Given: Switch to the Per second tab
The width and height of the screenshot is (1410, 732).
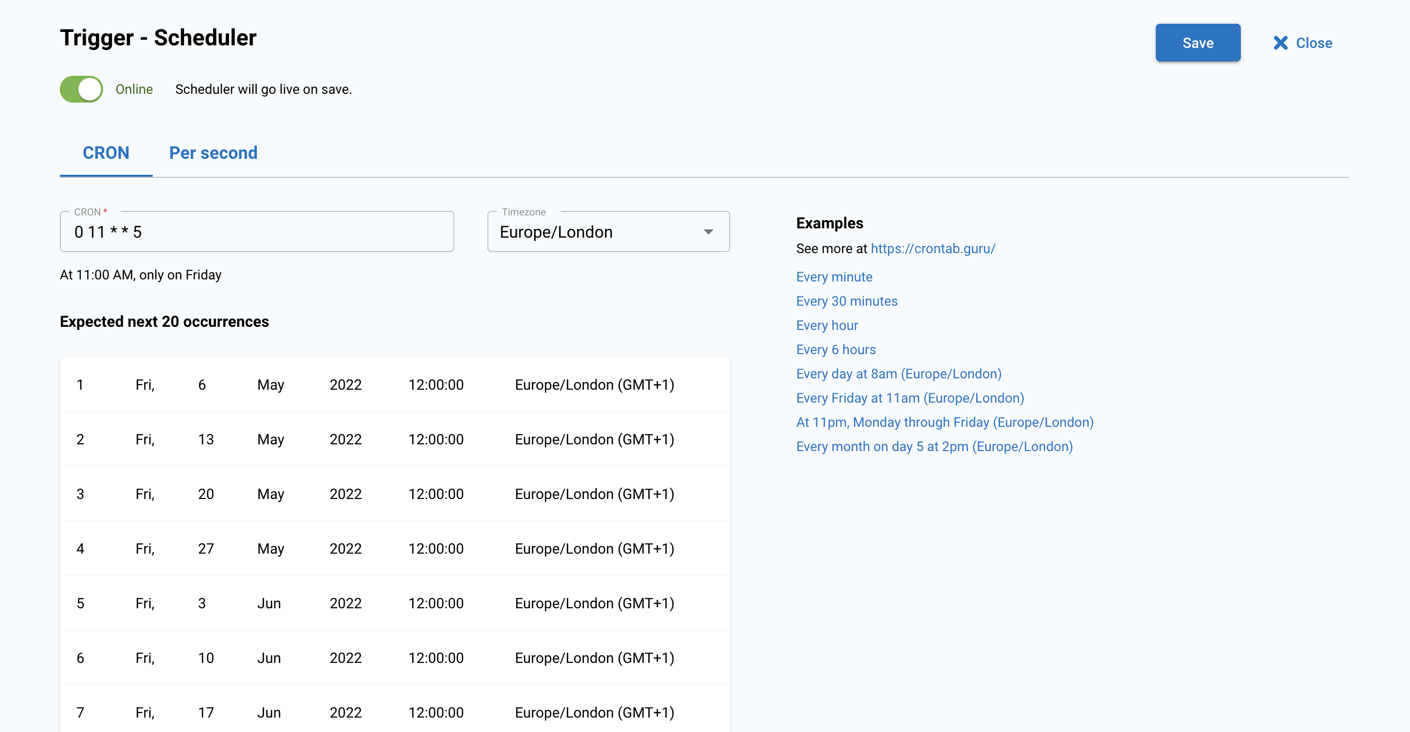Looking at the screenshot, I should coord(213,153).
